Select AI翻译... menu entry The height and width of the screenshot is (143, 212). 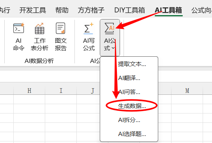(x=129, y=78)
